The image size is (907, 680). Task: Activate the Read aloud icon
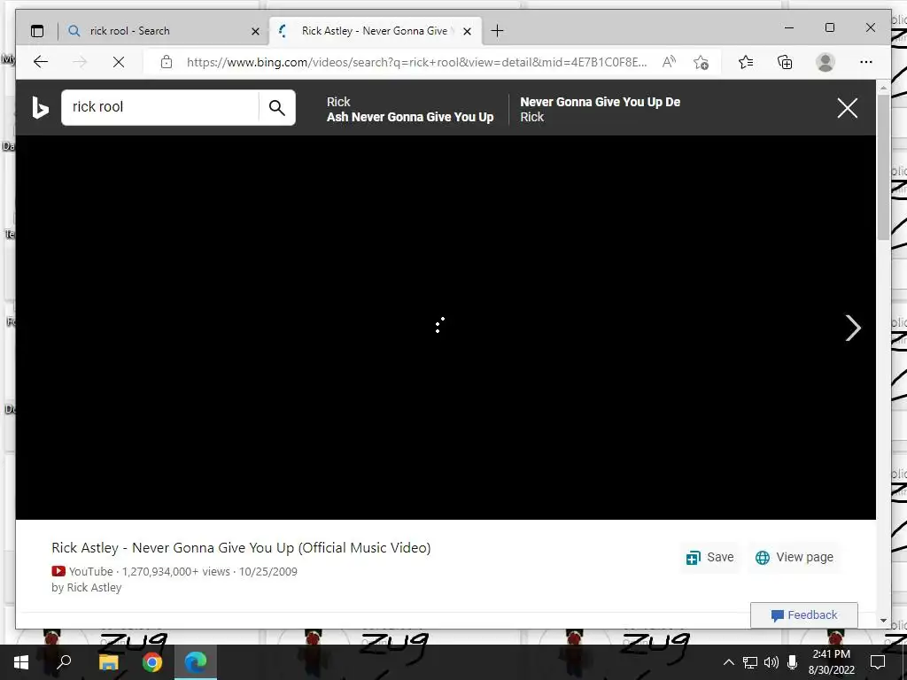point(669,62)
